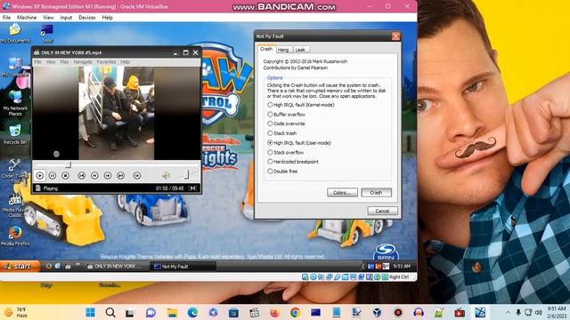Click the microphone icon in system tray
570x320 pixels.
tap(518, 312)
